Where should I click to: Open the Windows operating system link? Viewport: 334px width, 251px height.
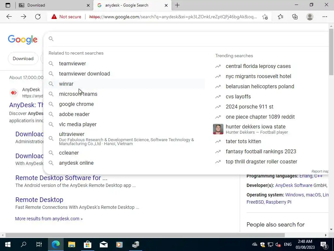(295, 195)
